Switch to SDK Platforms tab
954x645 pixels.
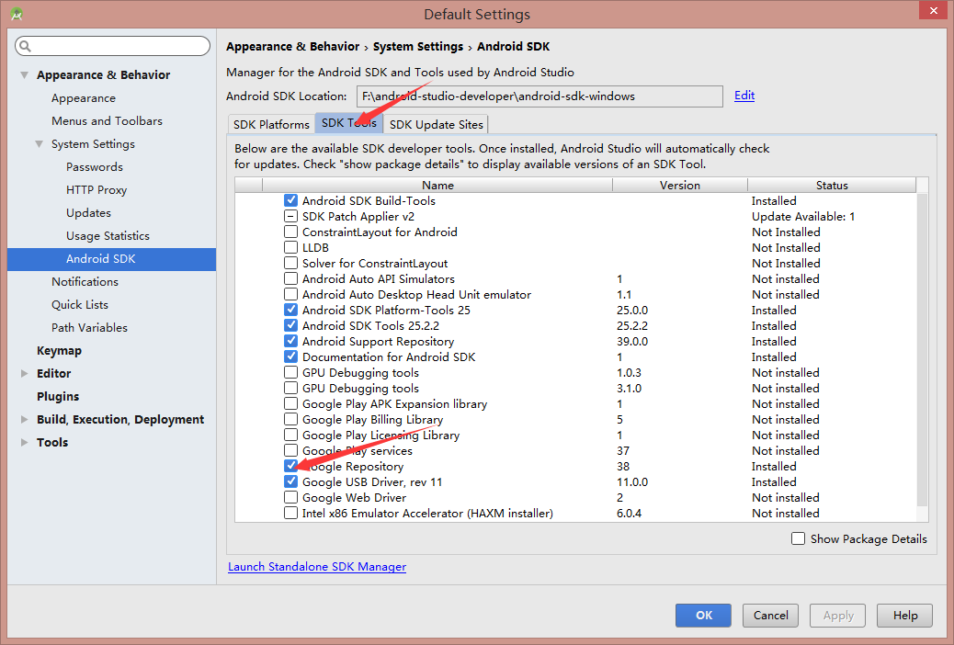[271, 124]
